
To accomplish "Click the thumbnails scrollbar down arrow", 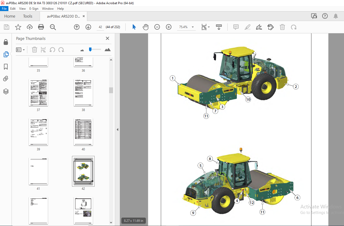I will tap(111, 223).
